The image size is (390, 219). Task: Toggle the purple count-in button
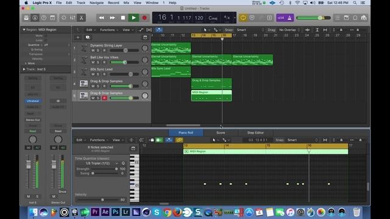pos(281,18)
